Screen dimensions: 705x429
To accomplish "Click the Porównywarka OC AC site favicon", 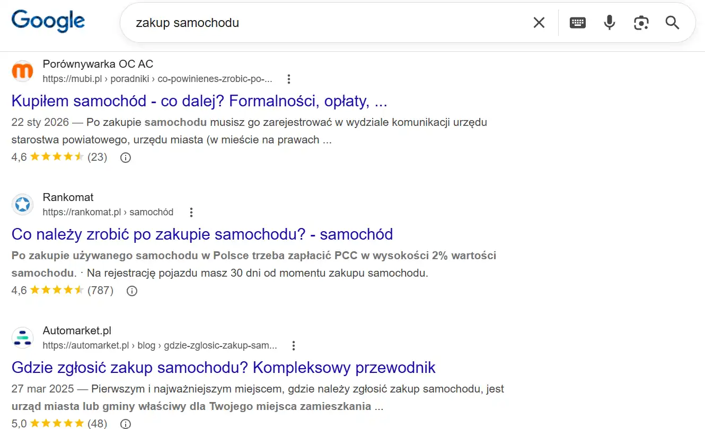I will click(22, 70).
